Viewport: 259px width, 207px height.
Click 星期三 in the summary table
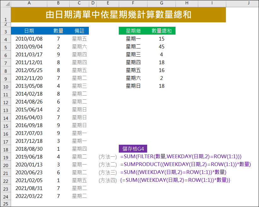133,54
